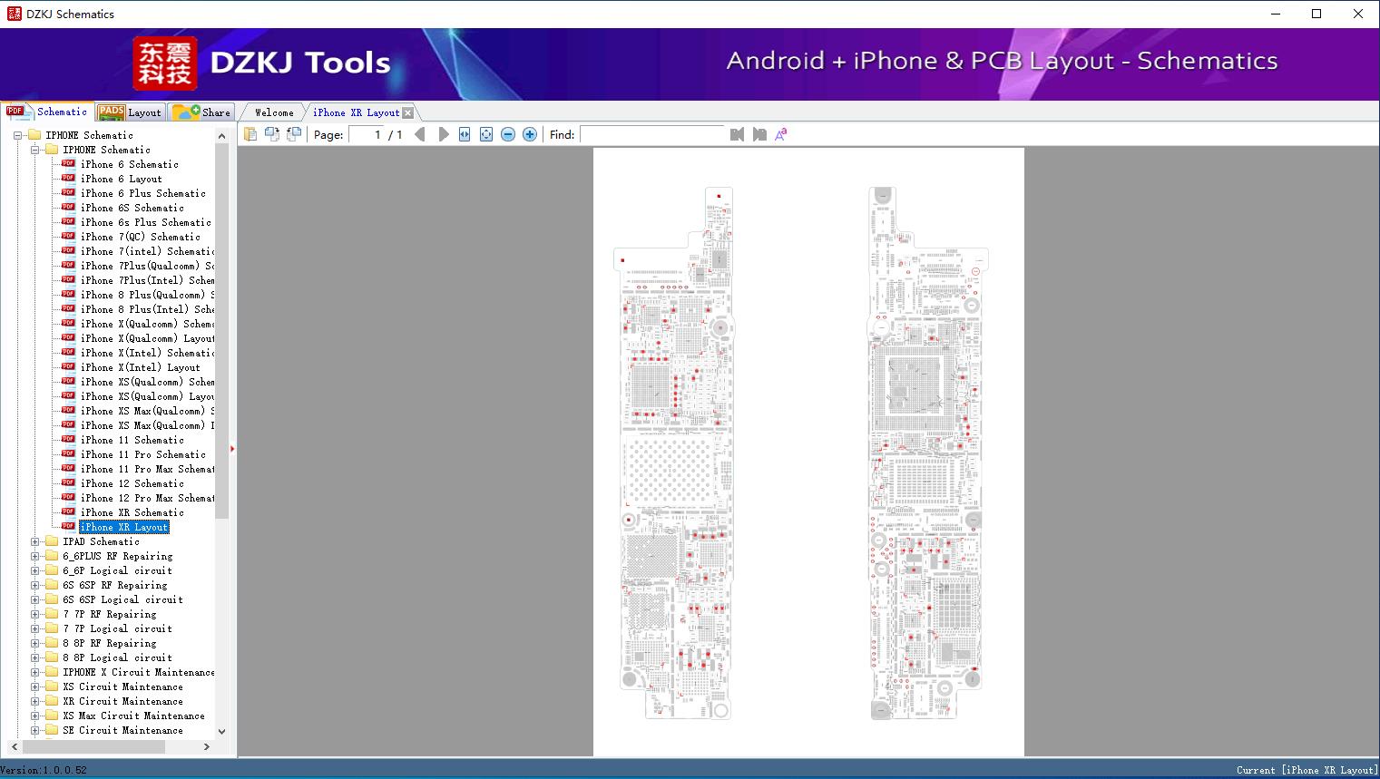The image size is (1380, 779).
Task: Open iPhone 12 Pro Max Schematic
Action: point(147,498)
